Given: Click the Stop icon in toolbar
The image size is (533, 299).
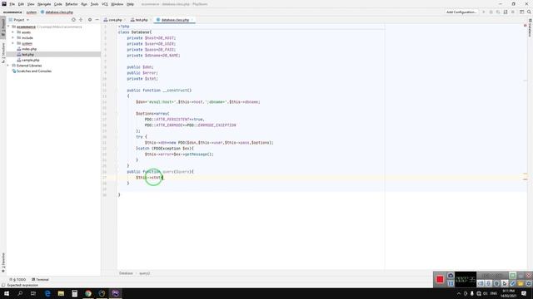Looking at the screenshot, I should [x=513, y=12].
